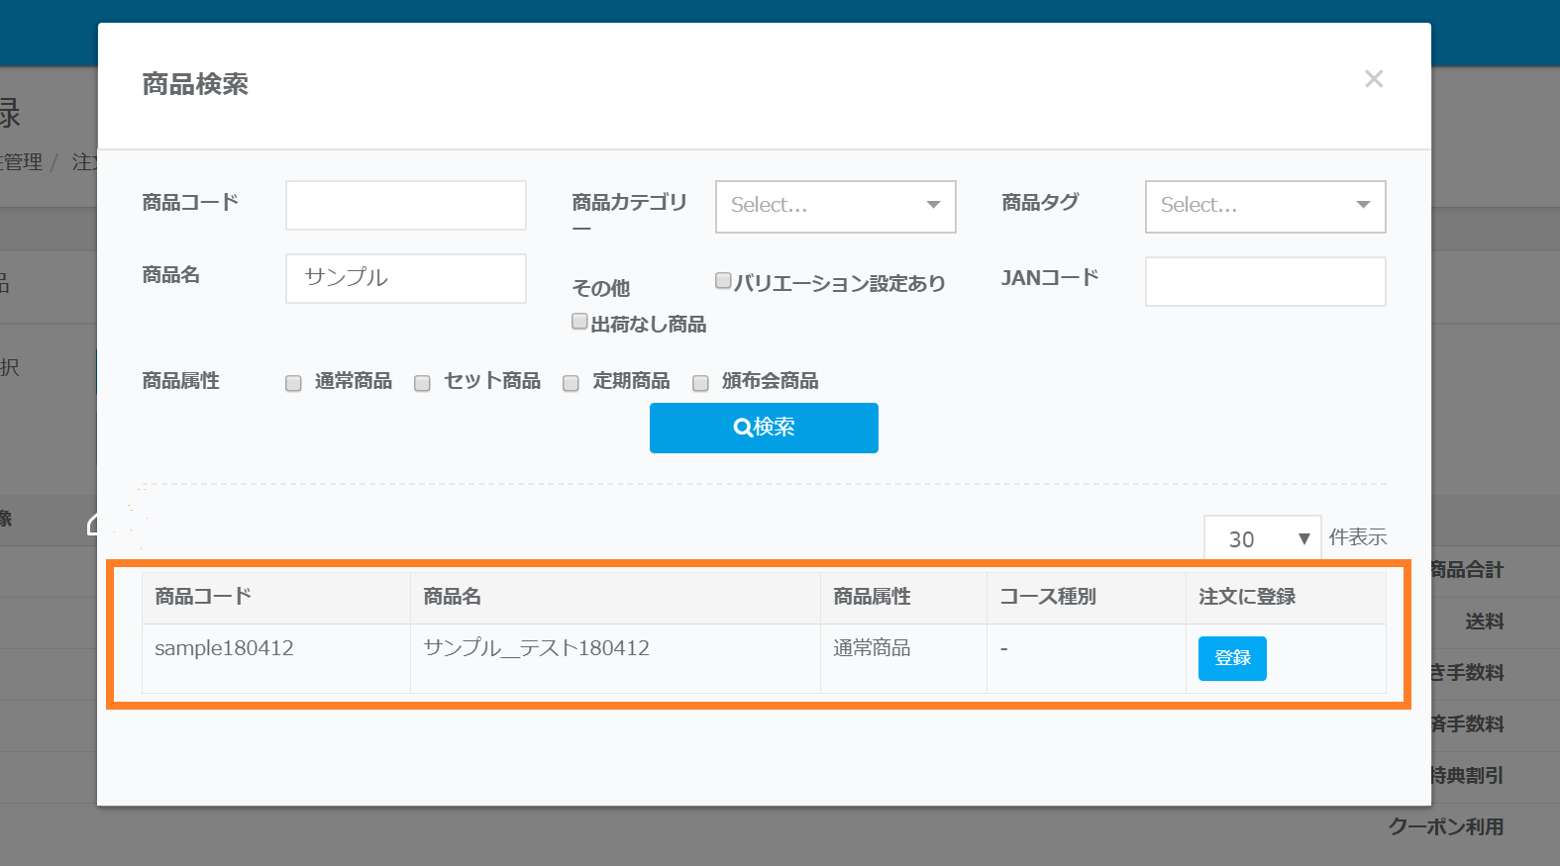
Task: Expand the 30 件表示 page size dropdown
Action: (x=1262, y=538)
